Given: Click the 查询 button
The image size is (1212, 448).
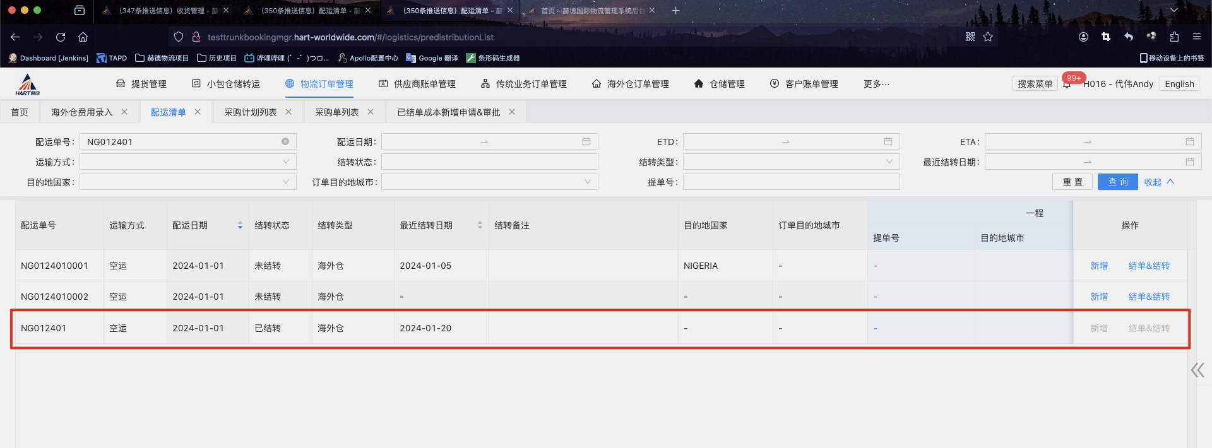Looking at the screenshot, I should coord(1117,182).
